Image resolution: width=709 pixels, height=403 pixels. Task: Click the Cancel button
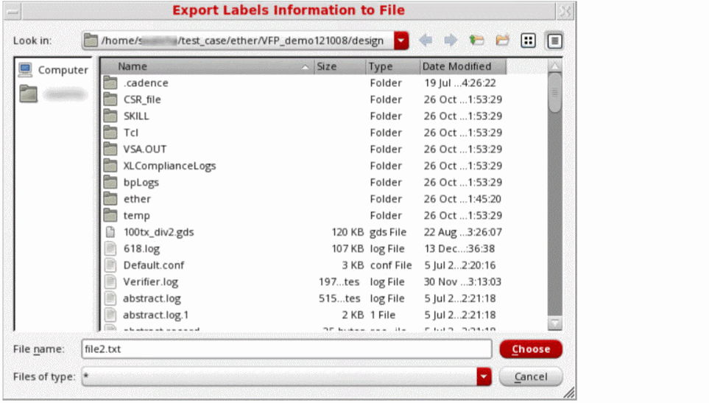click(531, 376)
